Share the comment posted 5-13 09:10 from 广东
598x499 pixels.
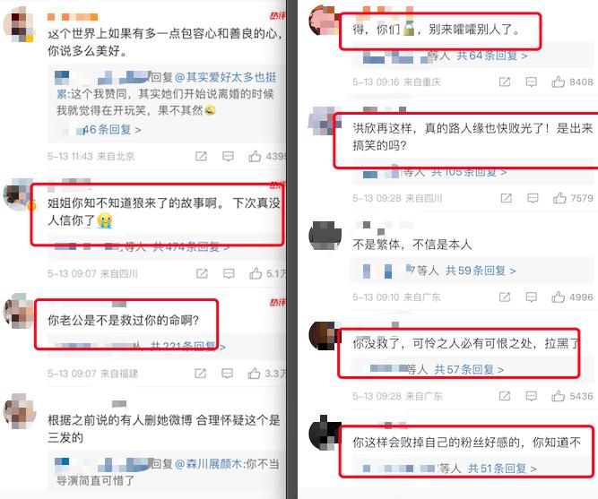point(505,297)
